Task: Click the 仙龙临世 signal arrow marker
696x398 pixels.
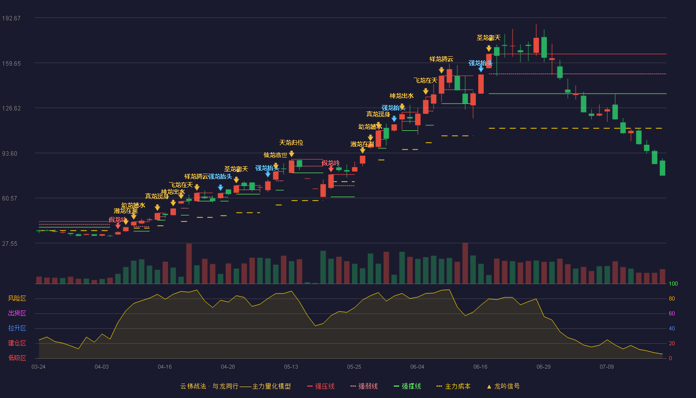Action: coord(276,166)
